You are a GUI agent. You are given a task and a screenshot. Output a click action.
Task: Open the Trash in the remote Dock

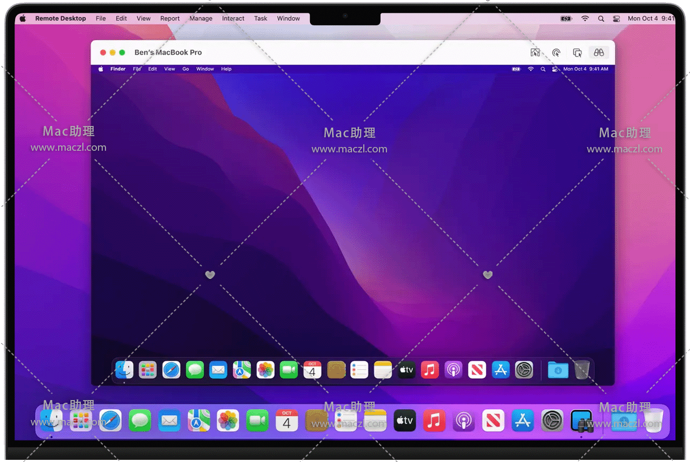click(582, 370)
